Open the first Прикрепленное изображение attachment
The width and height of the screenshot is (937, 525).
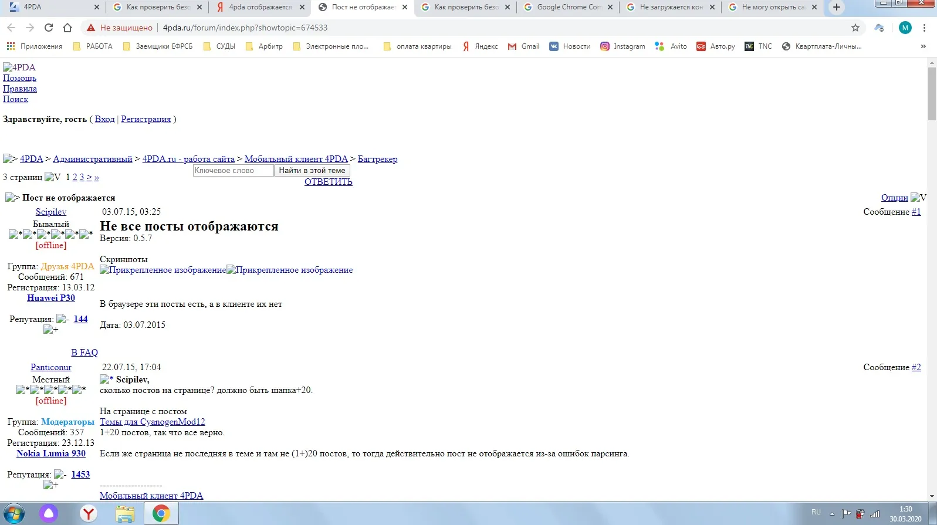(x=163, y=270)
